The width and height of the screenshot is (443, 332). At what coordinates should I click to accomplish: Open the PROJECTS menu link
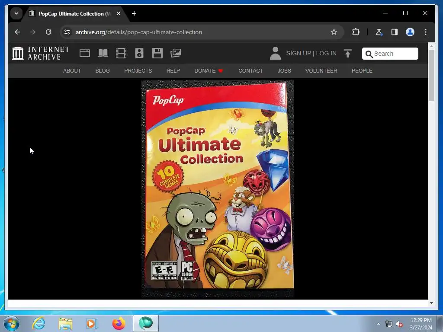138,70
